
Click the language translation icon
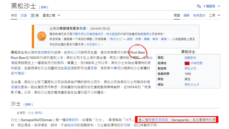[199, 6]
